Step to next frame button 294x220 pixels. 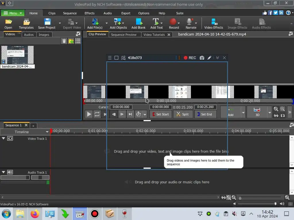click(x=122, y=114)
